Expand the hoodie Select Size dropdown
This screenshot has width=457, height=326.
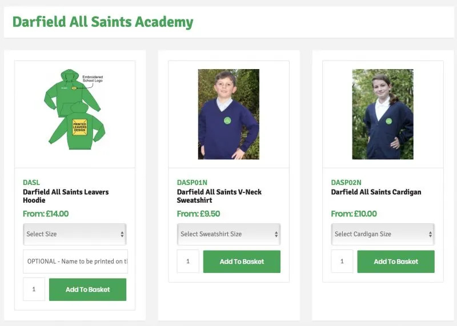tap(75, 234)
